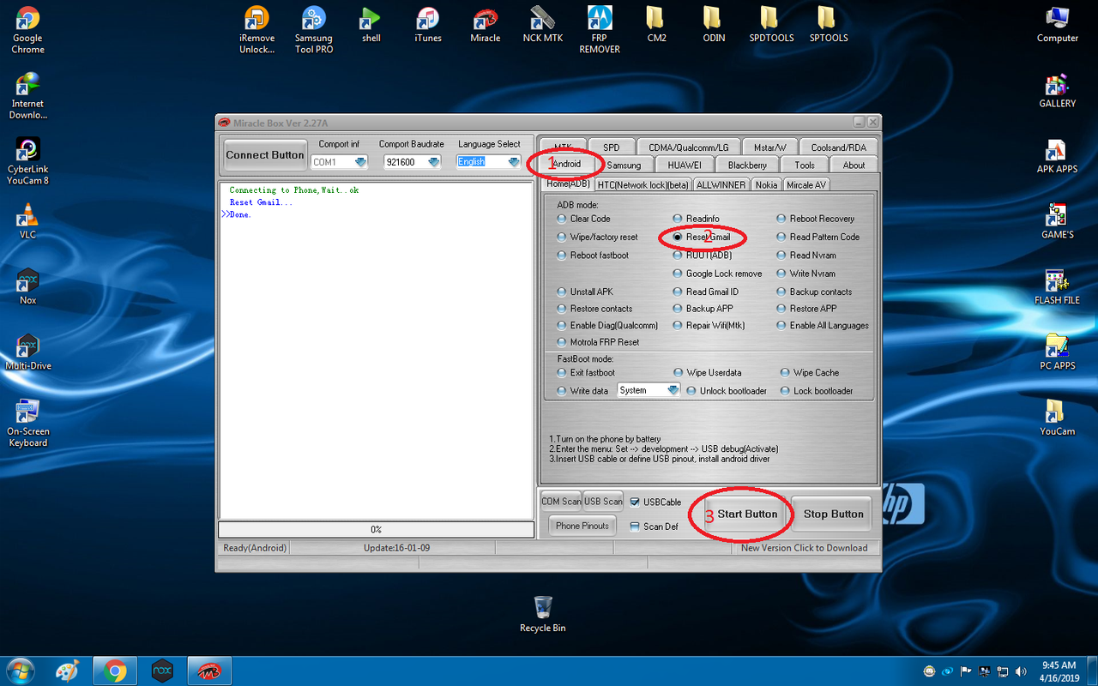Open the iRemove Unlock desktop icon
The width and height of the screenshot is (1098, 686).
[x=256, y=30]
